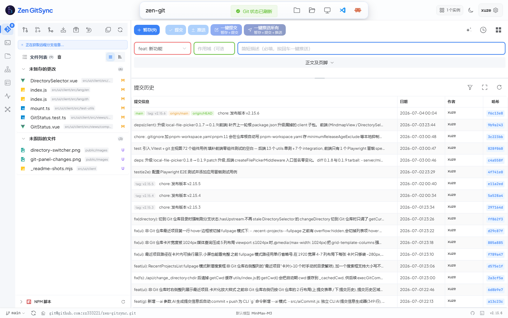Click the closed folder icon in zen-git bar
Screen dimensions: 508x318
click(297, 10)
